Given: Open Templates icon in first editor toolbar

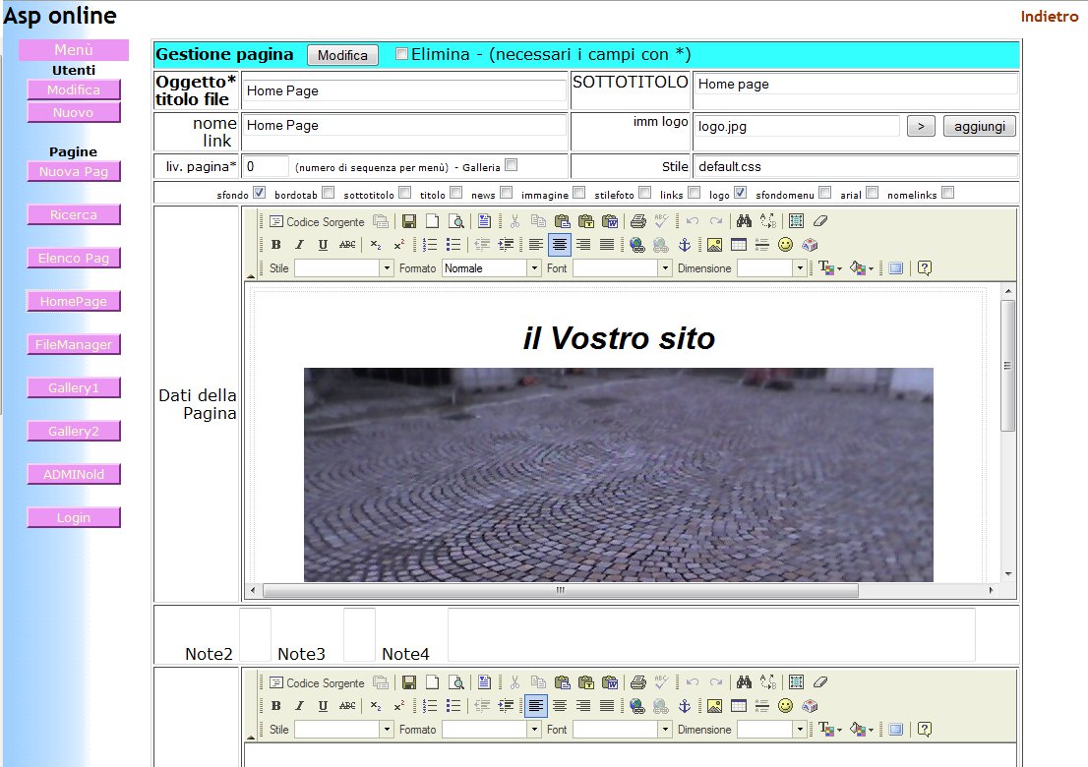Looking at the screenshot, I should [x=484, y=221].
